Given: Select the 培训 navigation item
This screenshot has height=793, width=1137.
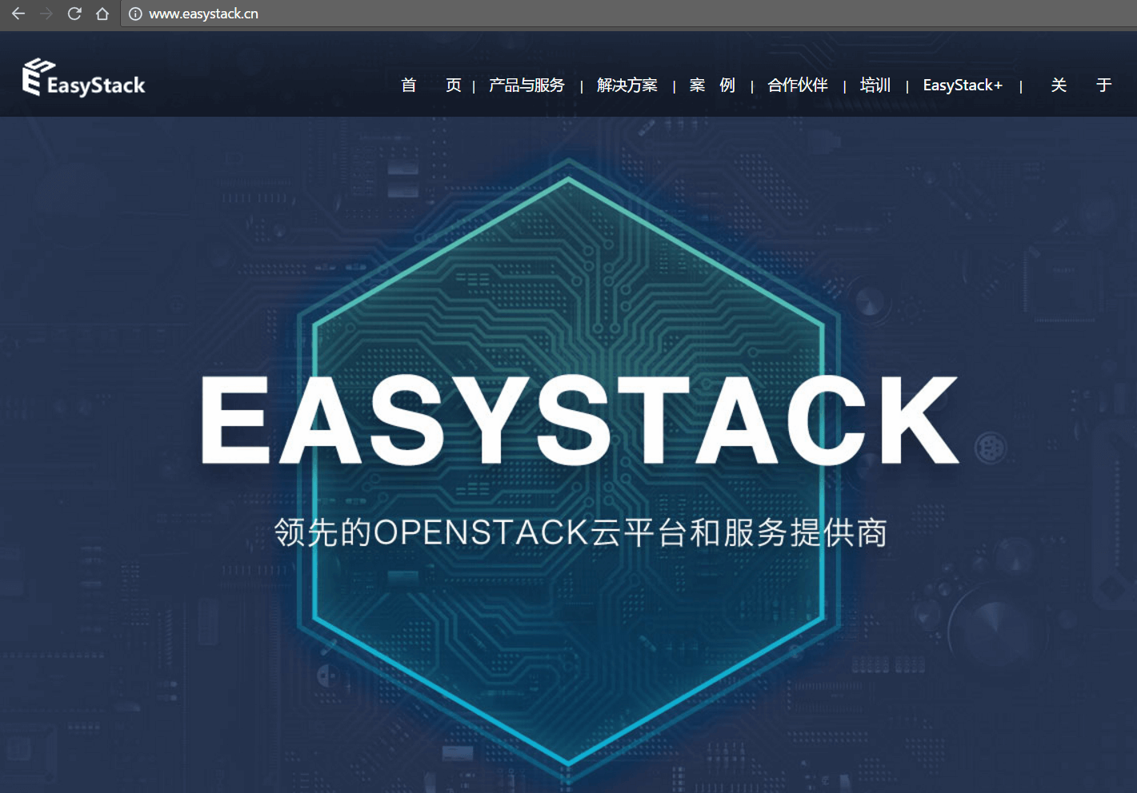Looking at the screenshot, I should click(875, 85).
